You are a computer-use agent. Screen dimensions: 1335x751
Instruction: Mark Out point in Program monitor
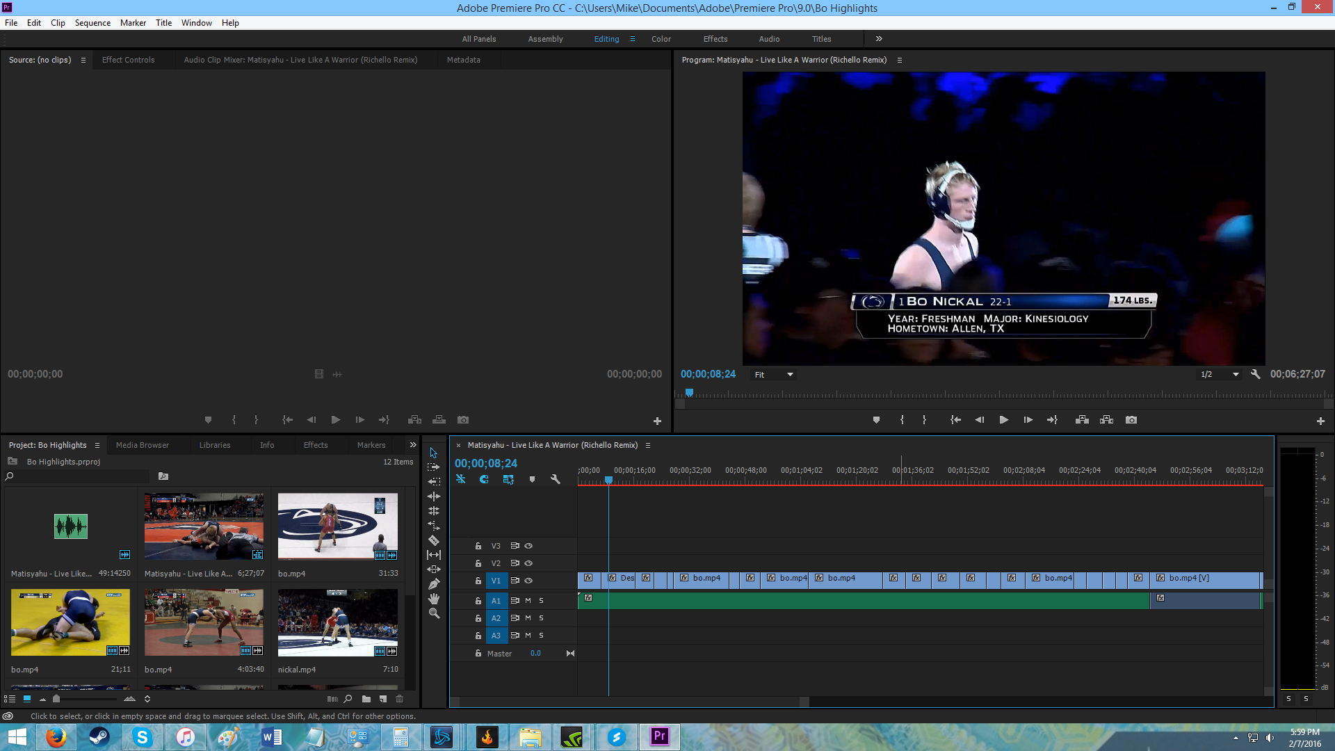coord(924,420)
